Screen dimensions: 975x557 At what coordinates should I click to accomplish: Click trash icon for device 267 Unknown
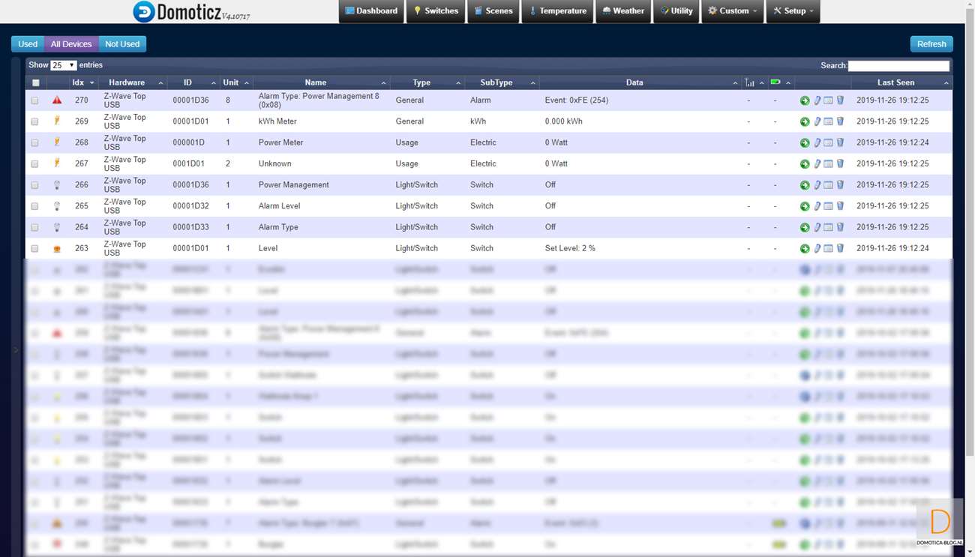(840, 163)
